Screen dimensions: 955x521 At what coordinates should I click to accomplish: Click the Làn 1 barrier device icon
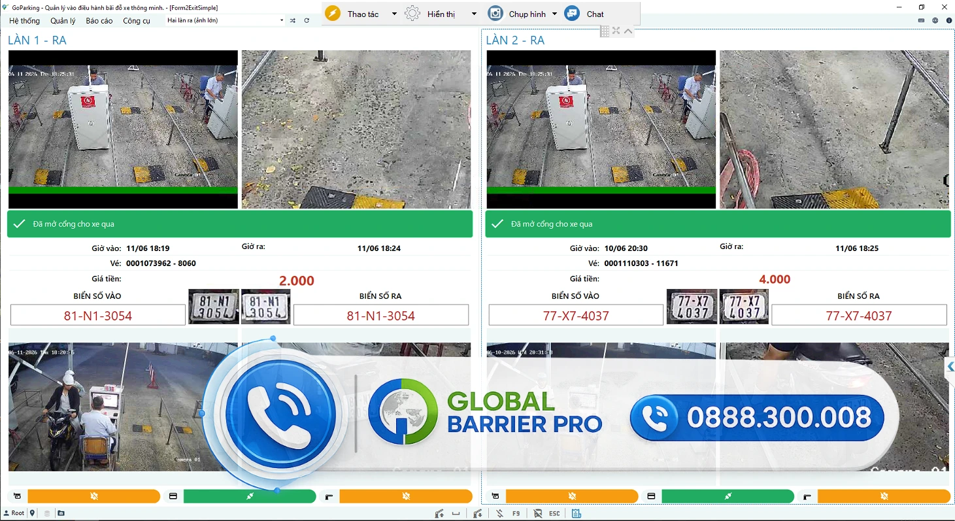point(329,497)
